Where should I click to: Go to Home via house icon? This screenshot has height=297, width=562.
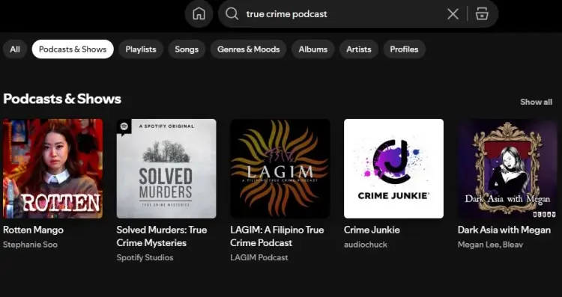[199, 14]
